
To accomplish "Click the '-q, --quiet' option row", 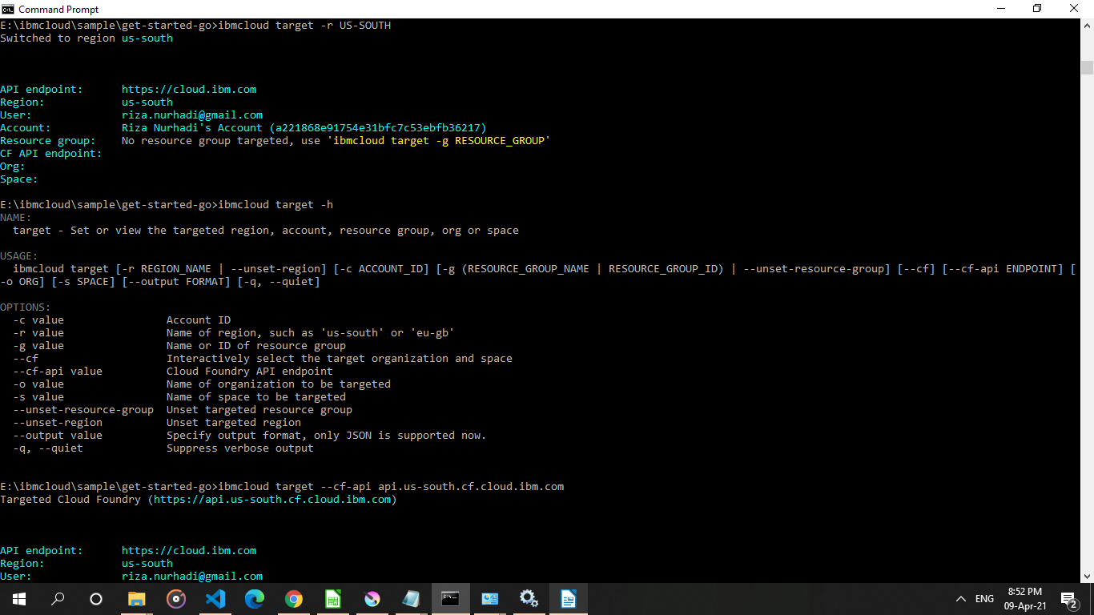I will [163, 448].
